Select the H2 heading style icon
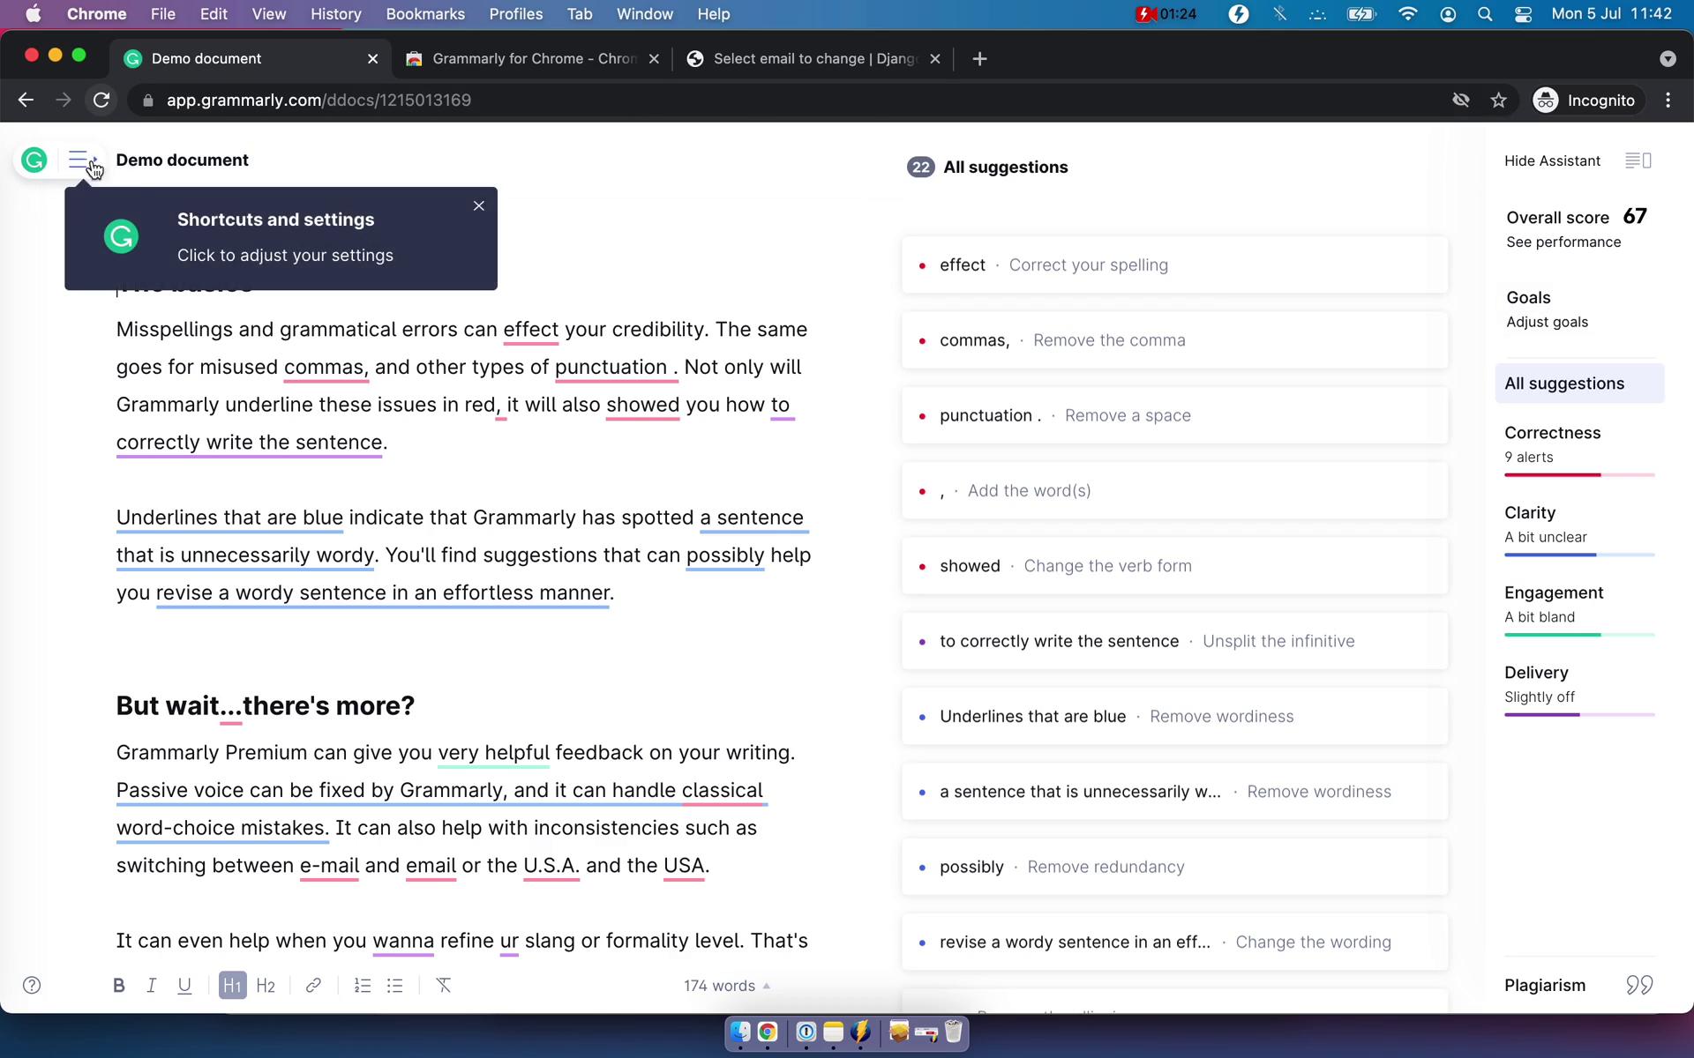This screenshot has width=1694, height=1058. pos(267,985)
